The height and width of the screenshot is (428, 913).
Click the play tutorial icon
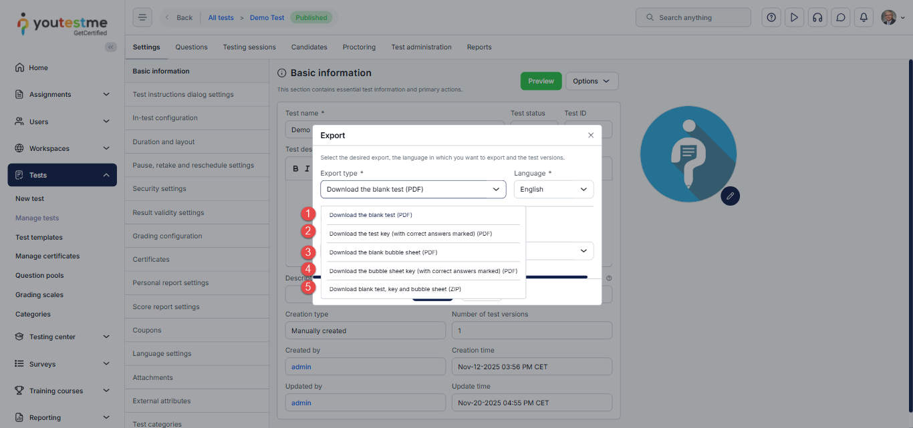[x=794, y=17]
